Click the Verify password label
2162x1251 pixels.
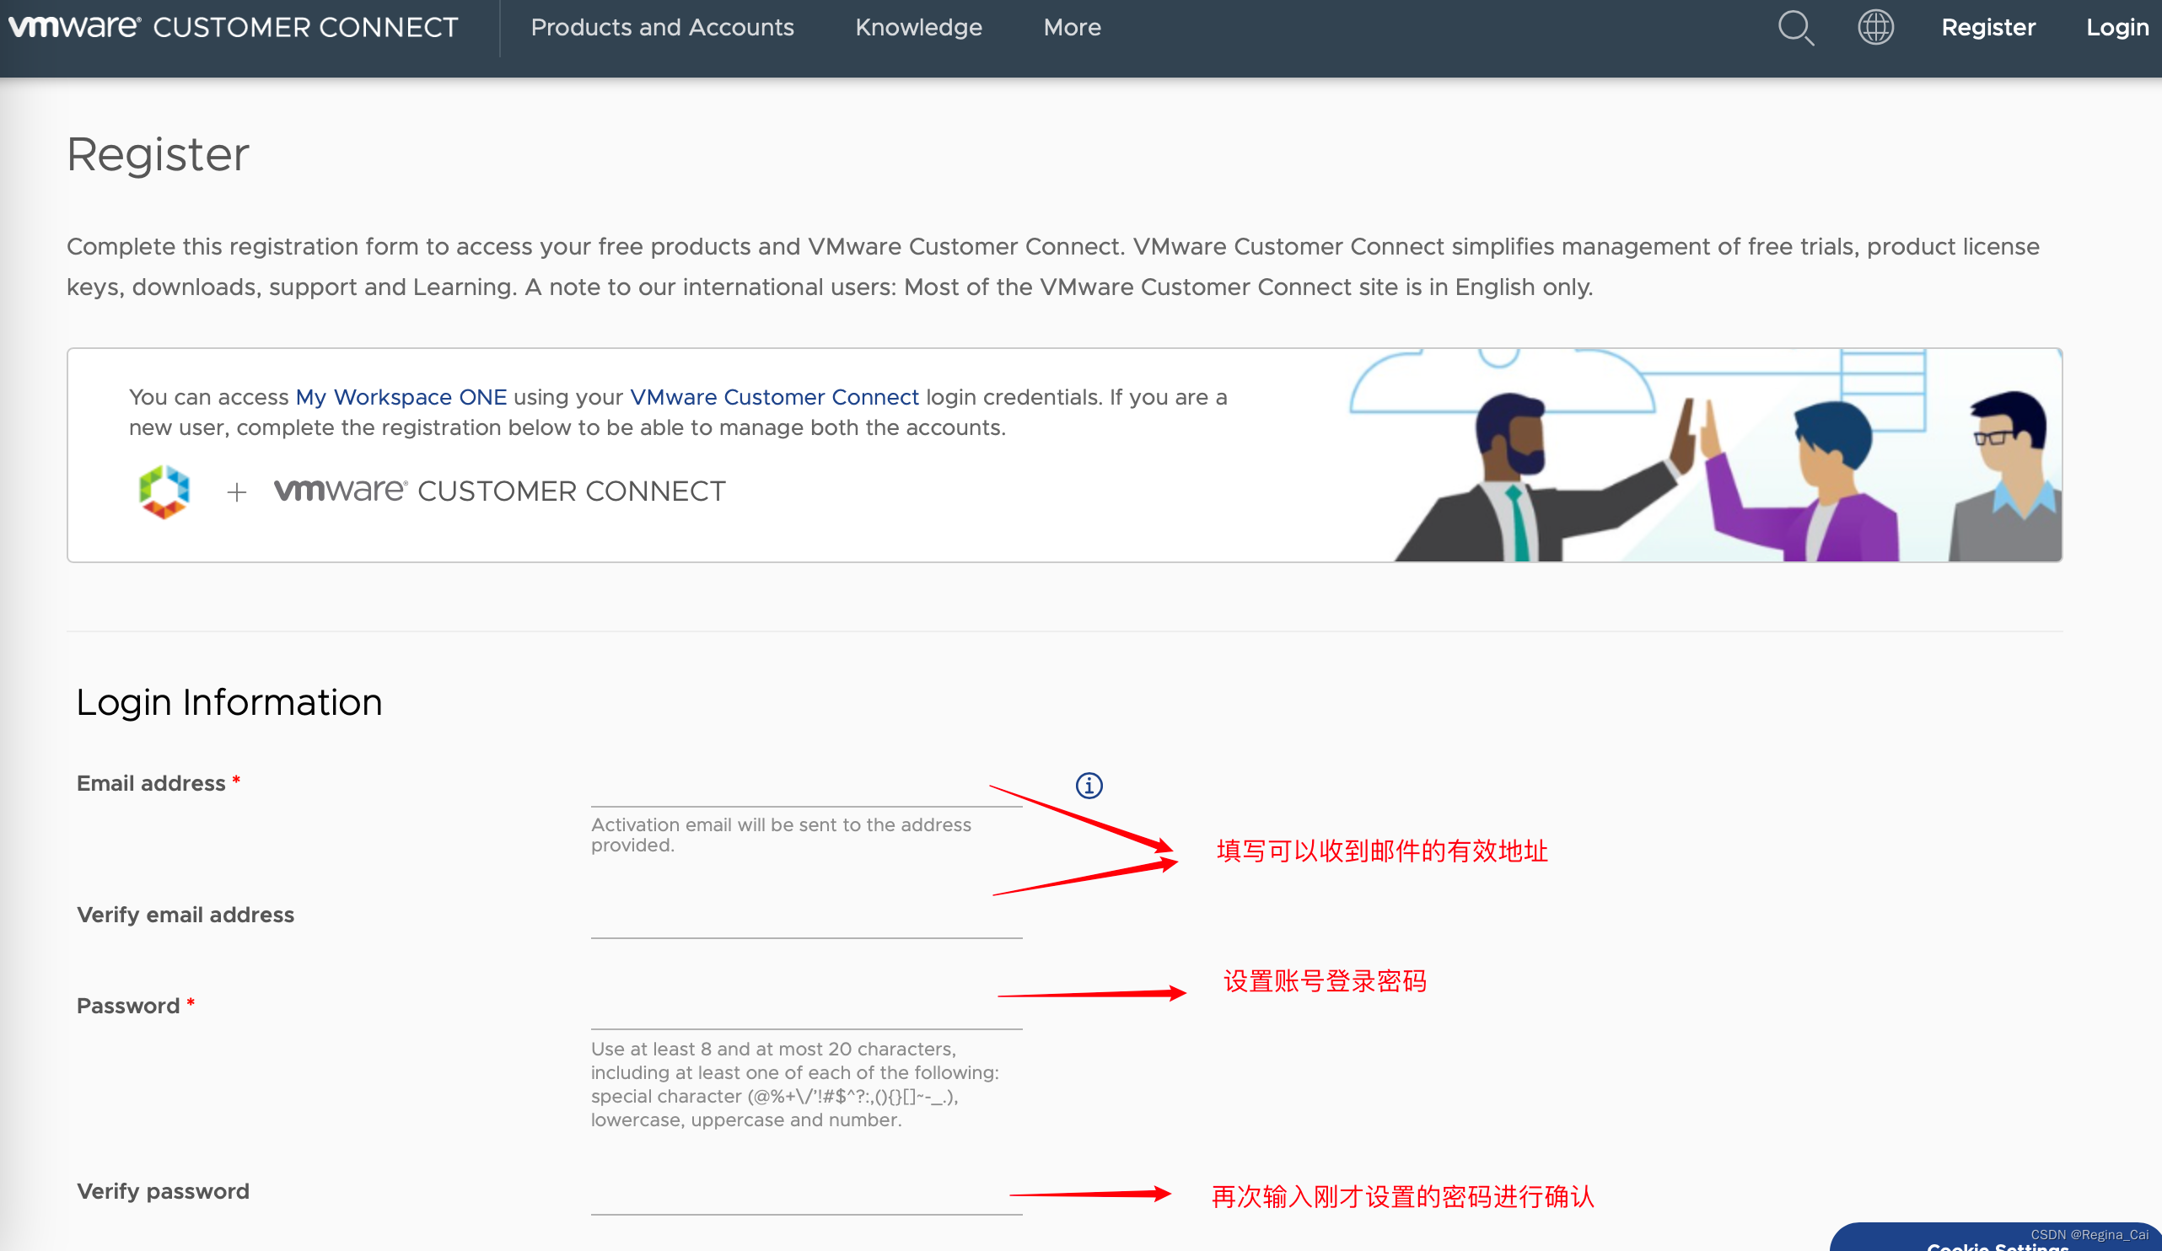163,1191
